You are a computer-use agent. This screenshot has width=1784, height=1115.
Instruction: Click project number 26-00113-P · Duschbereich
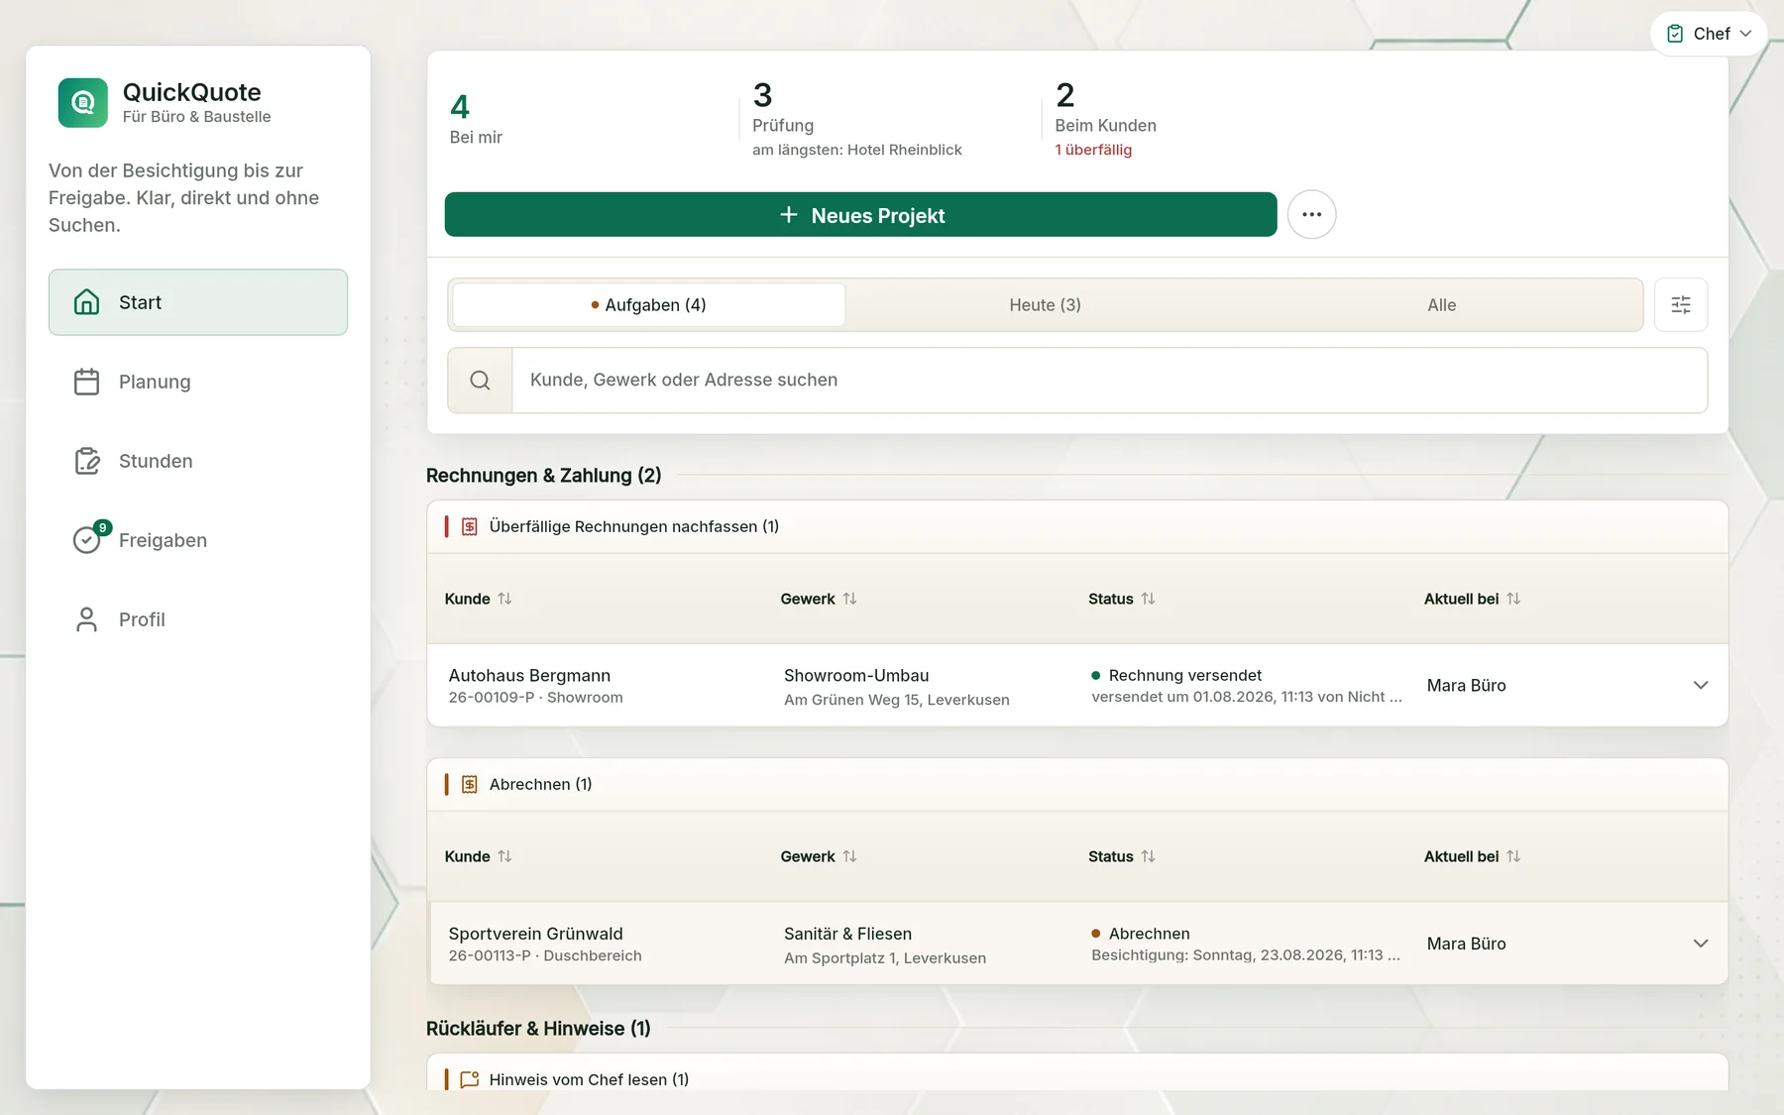pyautogui.click(x=545, y=955)
